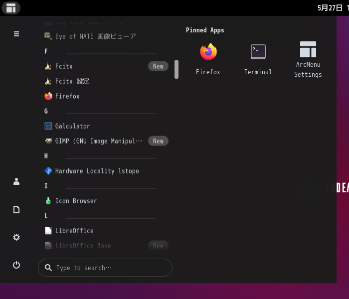Focus the 'Type to search…' field
The height and width of the screenshot is (299, 349).
tap(105, 268)
